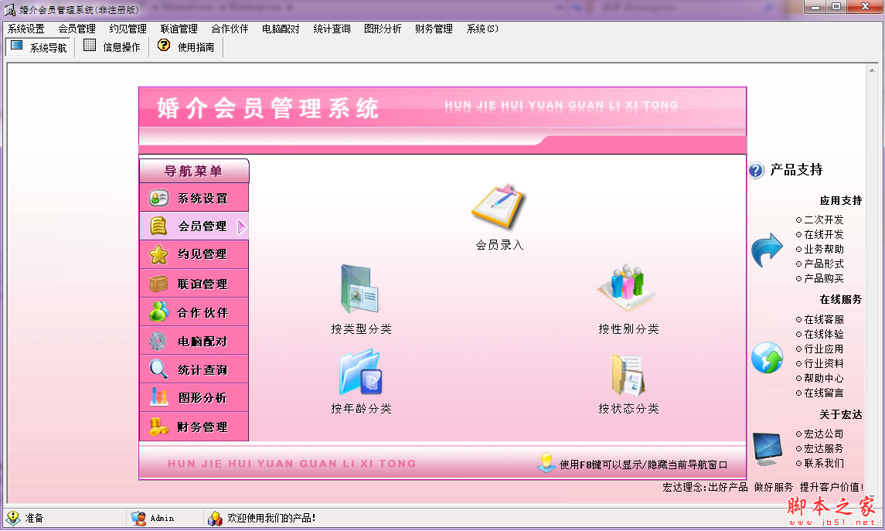This screenshot has height=531, width=885.
Task: Click the 图形分析 bar chart icon
Action: click(x=158, y=397)
